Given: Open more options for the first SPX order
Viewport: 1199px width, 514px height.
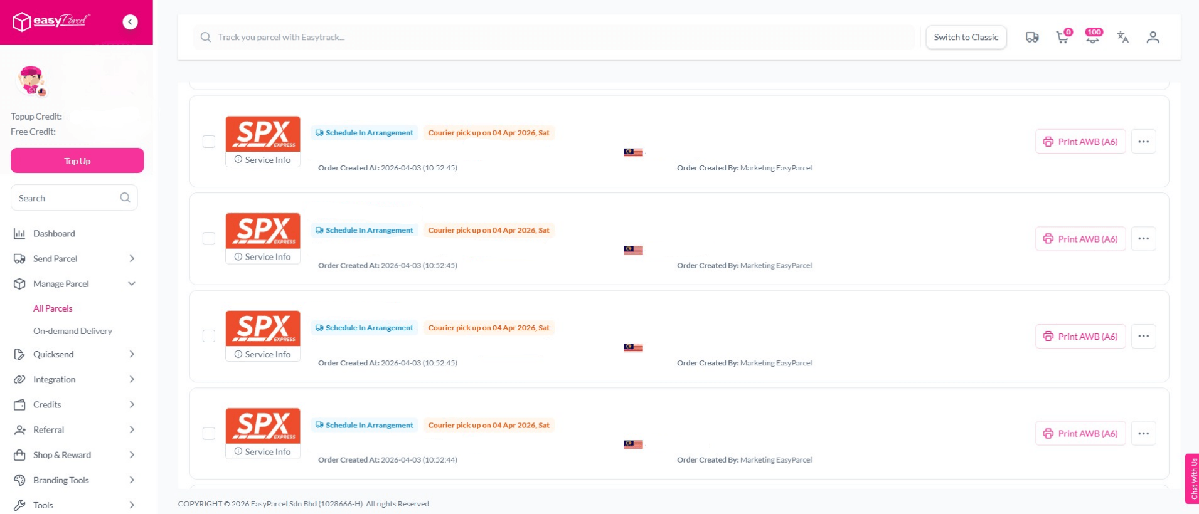Looking at the screenshot, I should [1143, 142].
